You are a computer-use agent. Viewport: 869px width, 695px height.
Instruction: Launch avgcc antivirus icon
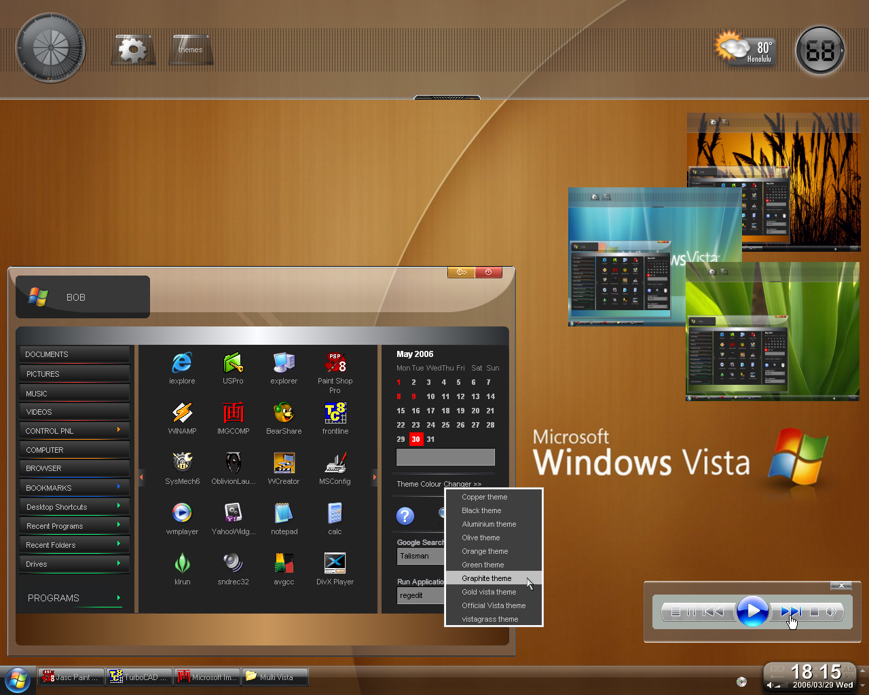pos(284,563)
